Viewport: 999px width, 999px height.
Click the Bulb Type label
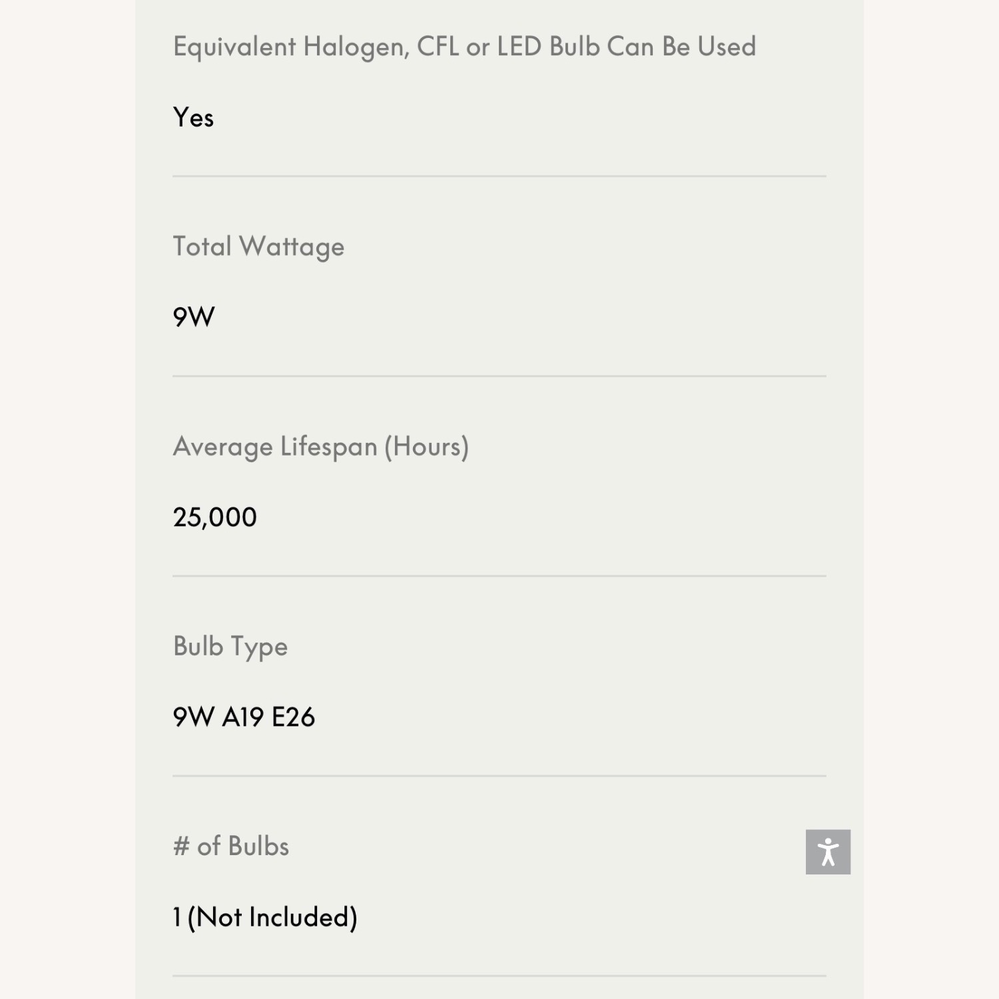coord(230,647)
